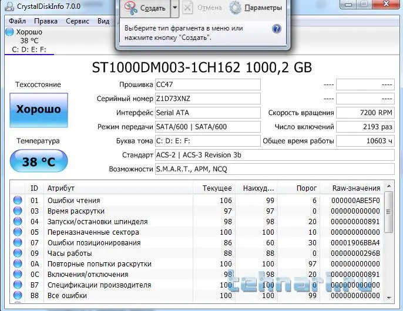Select attribute Переназначенные сектора

pos(93,232)
